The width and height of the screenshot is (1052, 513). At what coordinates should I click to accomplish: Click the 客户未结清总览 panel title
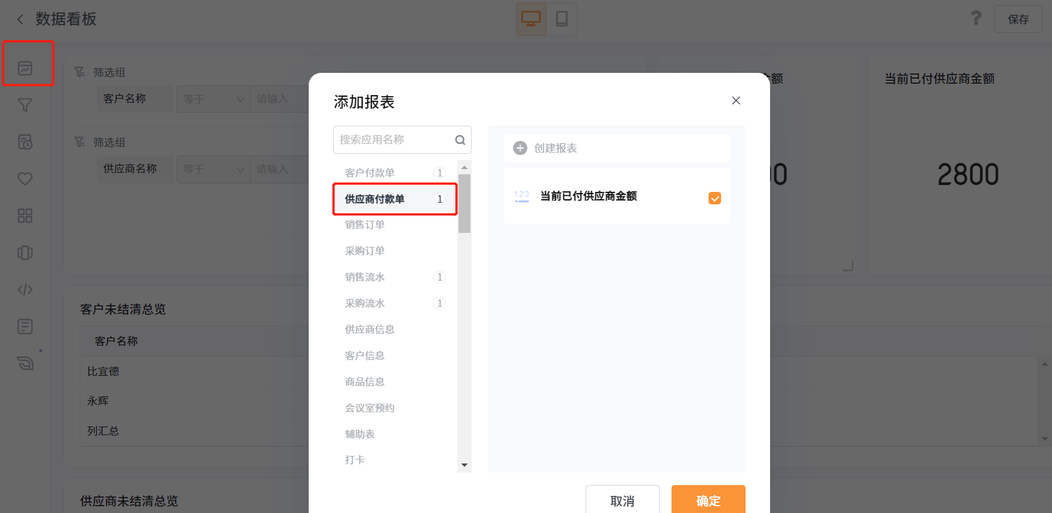[123, 309]
